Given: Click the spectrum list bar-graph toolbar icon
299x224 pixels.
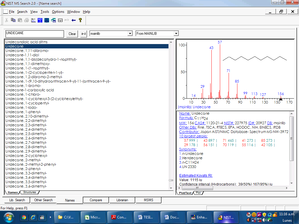Looking at the screenshot, I should pos(33,20).
